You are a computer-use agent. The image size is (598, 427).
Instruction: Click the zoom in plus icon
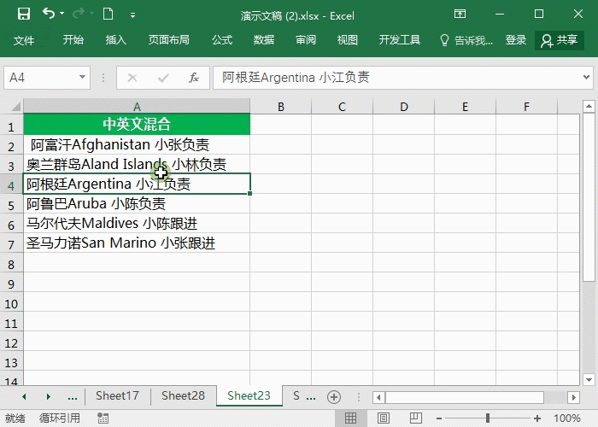[539, 418]
